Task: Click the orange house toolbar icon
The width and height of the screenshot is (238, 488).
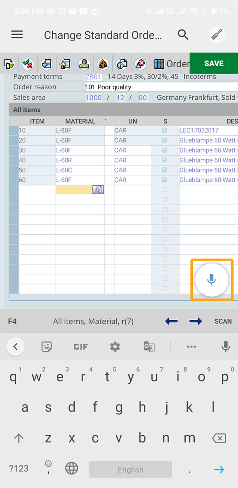Action: coord(103,64)
